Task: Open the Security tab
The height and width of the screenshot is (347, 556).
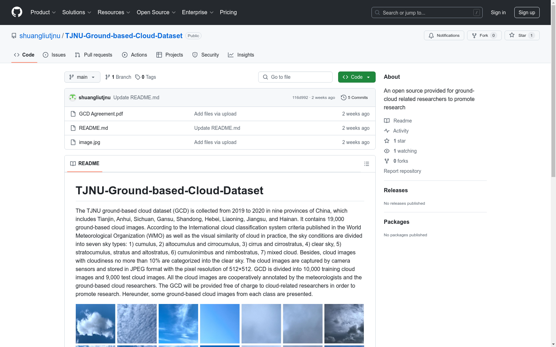Action: coord(206,55)
